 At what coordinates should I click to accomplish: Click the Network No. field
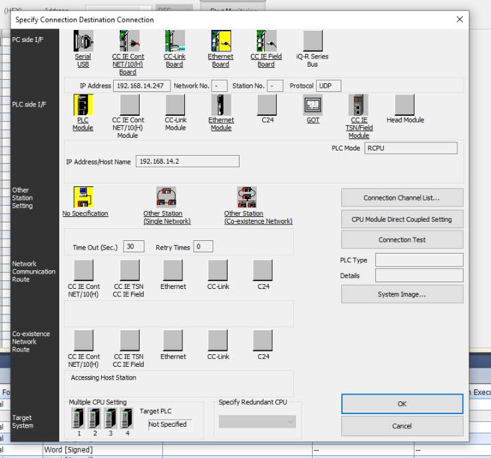tap(220, 86)
